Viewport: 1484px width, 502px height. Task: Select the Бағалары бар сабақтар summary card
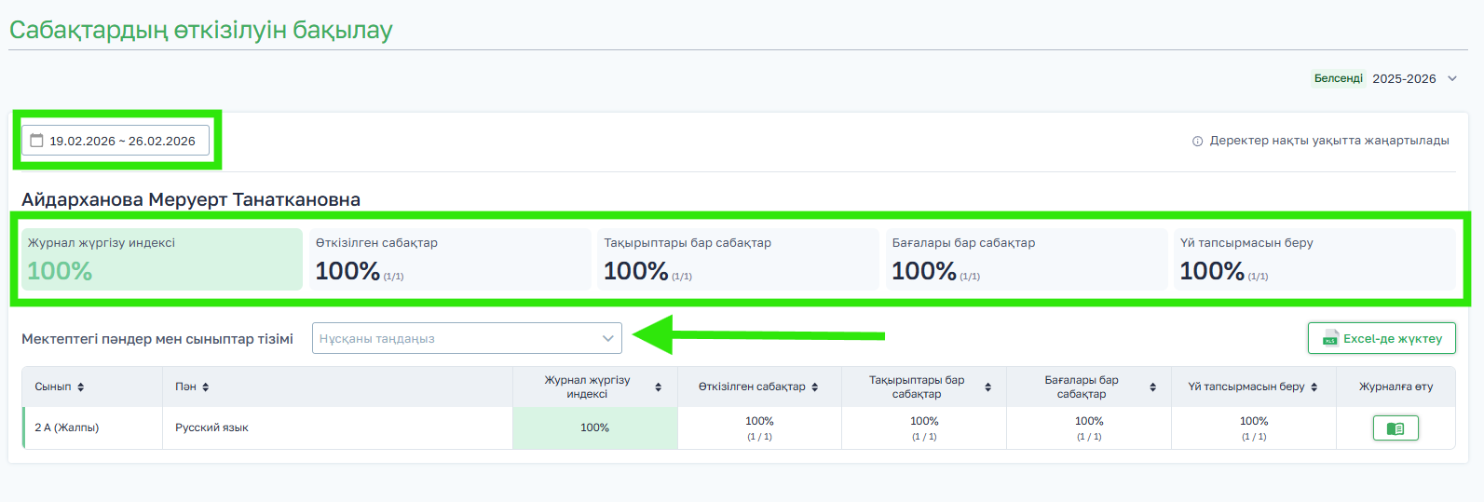click(1027, 259)
